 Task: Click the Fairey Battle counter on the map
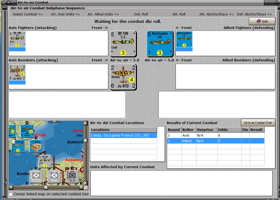tap(27, 131)
